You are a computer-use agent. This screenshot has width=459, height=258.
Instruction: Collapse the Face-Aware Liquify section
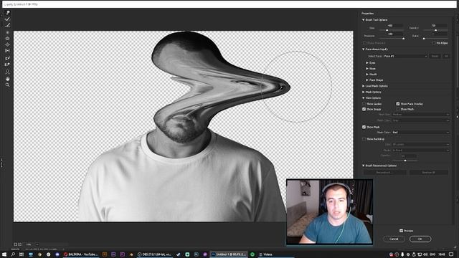(x=364, y=49)
